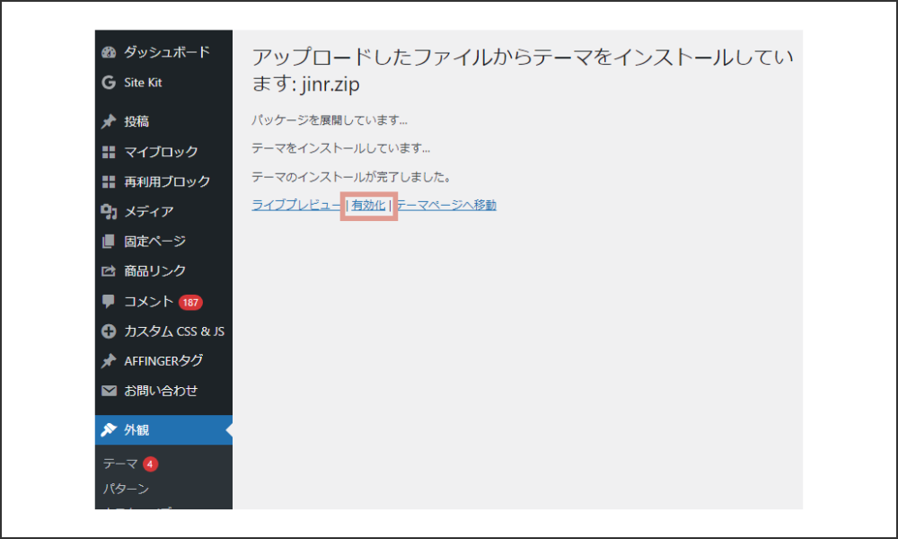Screen dimensions: 898x539
Task: Open 商品リンク in the sidebar
Action: point(155,271)
